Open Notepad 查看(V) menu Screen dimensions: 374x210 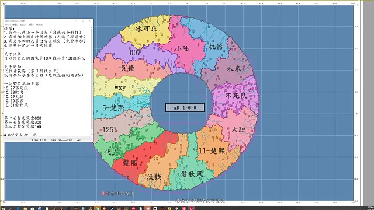[32, 24]
